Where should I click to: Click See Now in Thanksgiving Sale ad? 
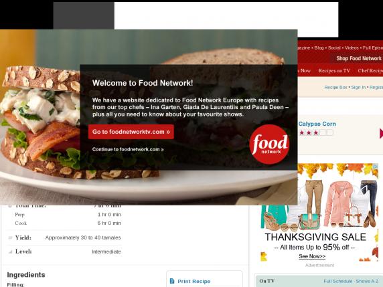(x=312, y=256)
